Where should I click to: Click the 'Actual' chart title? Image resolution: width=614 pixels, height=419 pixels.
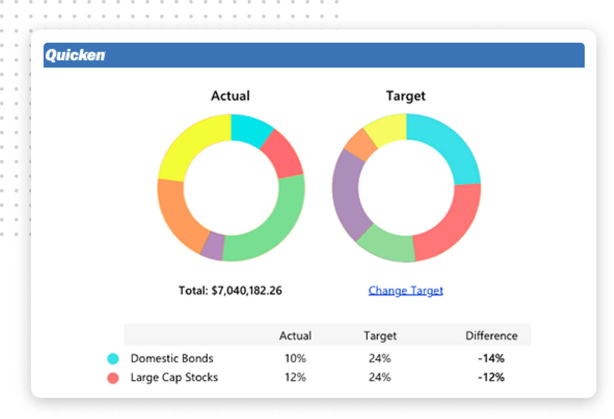pyautogui.click(x=230, y=96)
